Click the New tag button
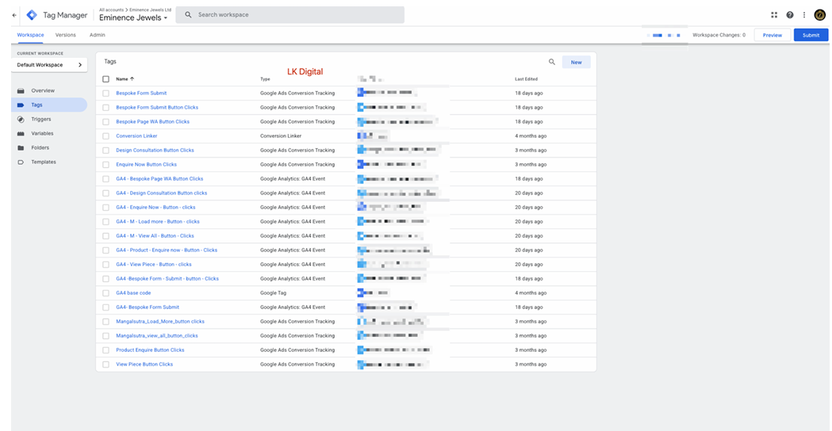Image resolution: width=832 pixels, height=431 pixels. [577, 62]
